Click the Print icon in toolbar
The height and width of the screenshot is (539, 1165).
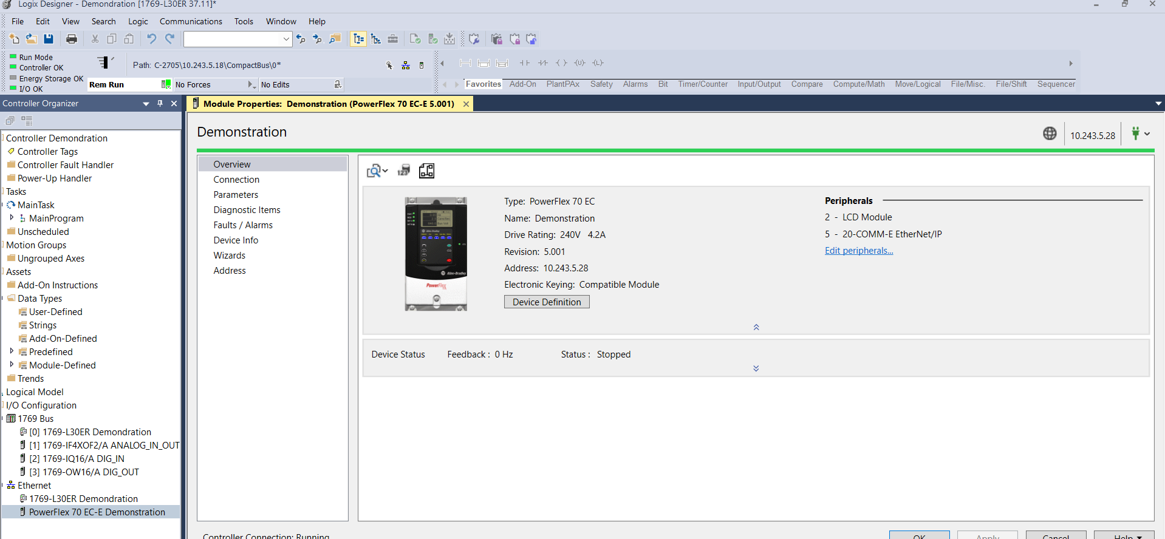pyautogui.click(x=72, y=39)
